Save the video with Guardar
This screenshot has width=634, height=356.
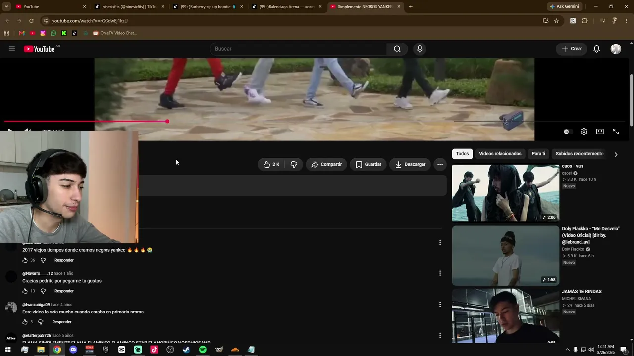(369, 164)
